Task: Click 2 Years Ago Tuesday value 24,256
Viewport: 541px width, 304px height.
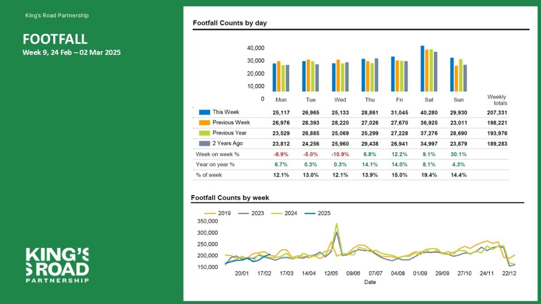Action: (310, 144)
